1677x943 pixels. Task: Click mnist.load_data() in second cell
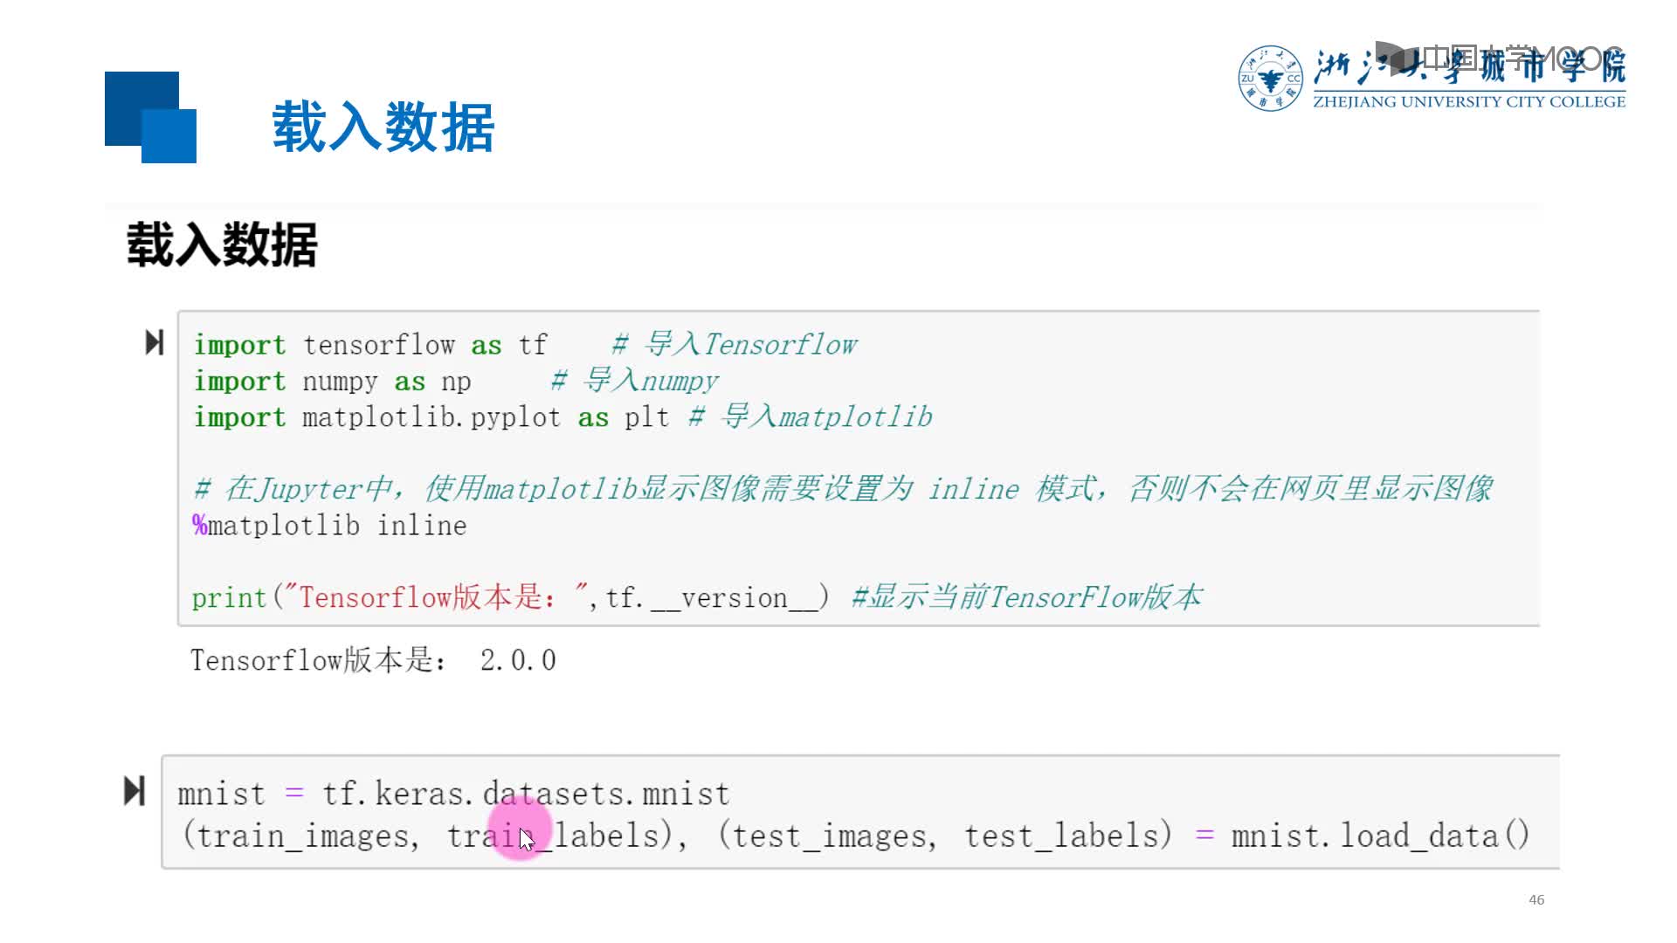[1380, 836]
